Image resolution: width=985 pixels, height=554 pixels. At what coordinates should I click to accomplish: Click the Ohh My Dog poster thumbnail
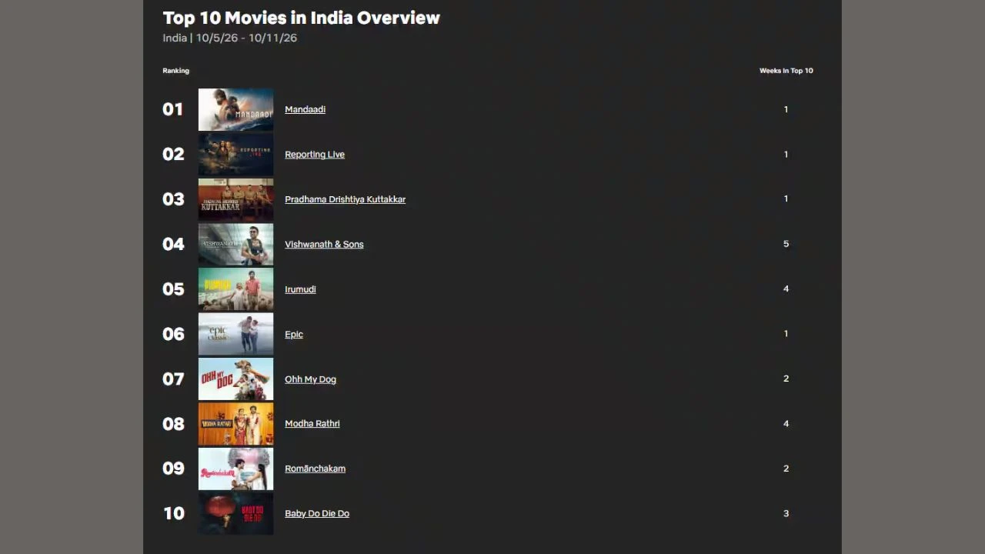pyautogui.click(x=235, y=379)
